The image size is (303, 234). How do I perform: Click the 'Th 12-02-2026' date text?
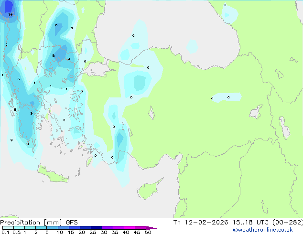point(201,223)
